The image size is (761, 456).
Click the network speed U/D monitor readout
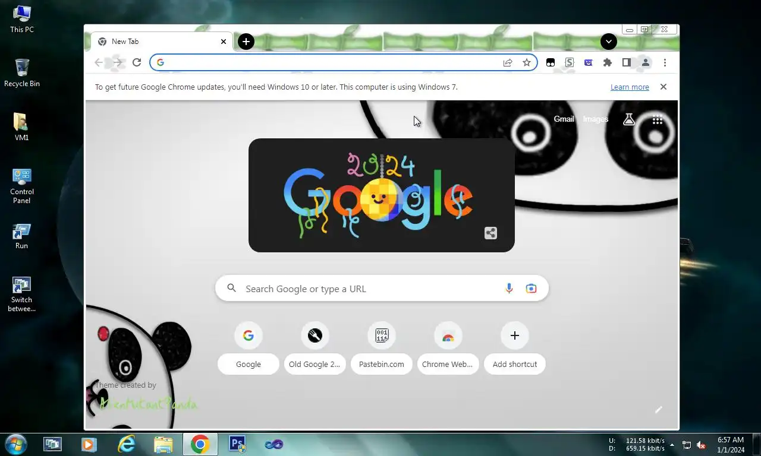coord(637,445)
